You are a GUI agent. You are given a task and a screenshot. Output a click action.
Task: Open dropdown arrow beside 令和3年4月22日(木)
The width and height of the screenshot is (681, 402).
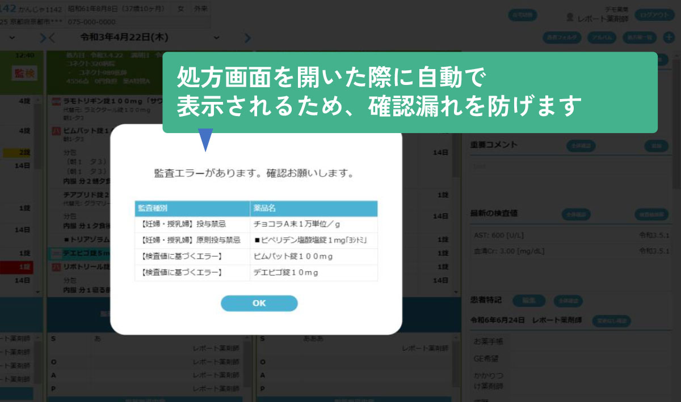pos(216,37)
